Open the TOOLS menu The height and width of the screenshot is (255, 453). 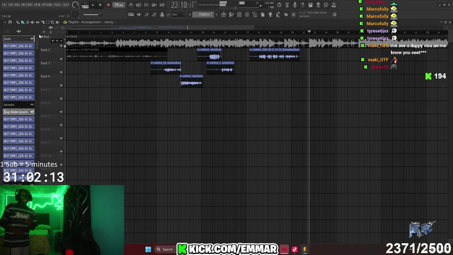(x=58, y=5)
